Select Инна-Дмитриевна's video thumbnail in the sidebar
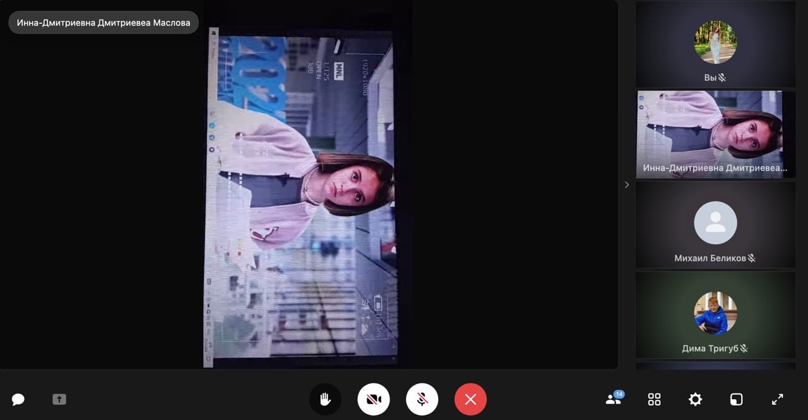This screenshot has width=808, height=420. [715, 134]
